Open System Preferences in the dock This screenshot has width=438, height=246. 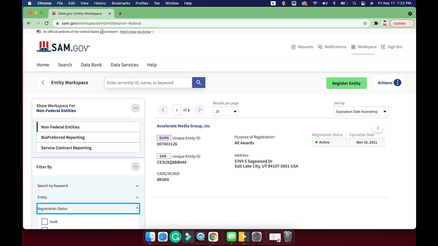[257, 237]
